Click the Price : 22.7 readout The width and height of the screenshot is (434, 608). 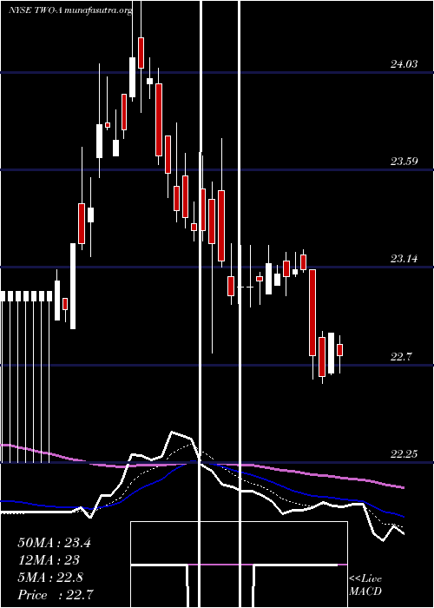[x=55, y=595]
